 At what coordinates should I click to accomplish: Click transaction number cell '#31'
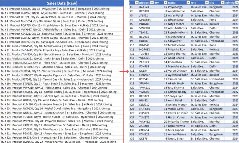coord(134,135)
